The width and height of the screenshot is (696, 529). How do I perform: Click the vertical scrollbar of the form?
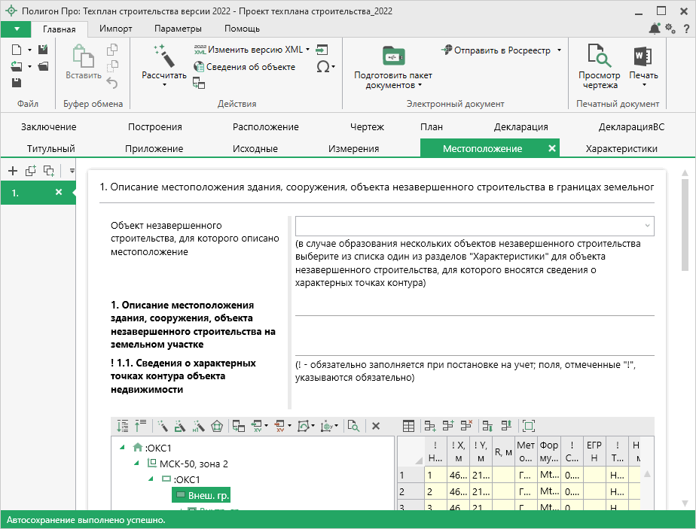point(685,226)
